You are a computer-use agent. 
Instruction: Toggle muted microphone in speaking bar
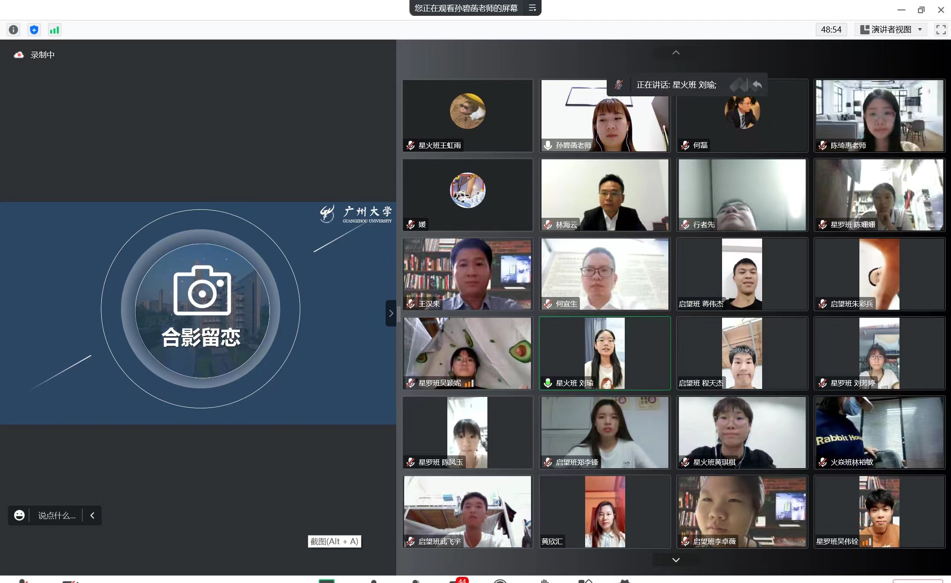[619, 84]
